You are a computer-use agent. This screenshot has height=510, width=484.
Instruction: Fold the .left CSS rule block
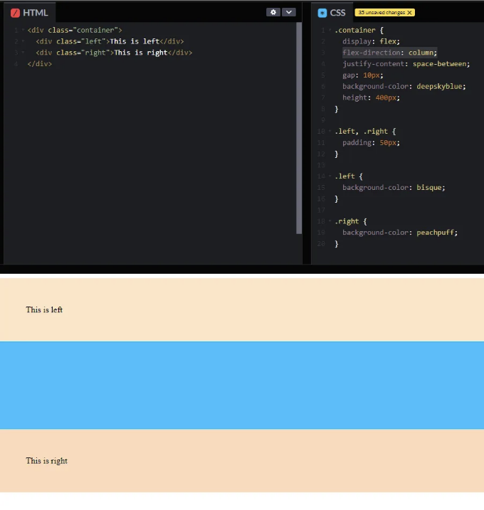click(330, 176)
